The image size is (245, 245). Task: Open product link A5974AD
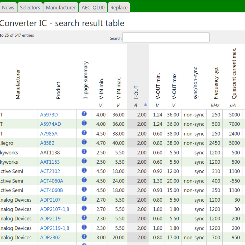51,124
